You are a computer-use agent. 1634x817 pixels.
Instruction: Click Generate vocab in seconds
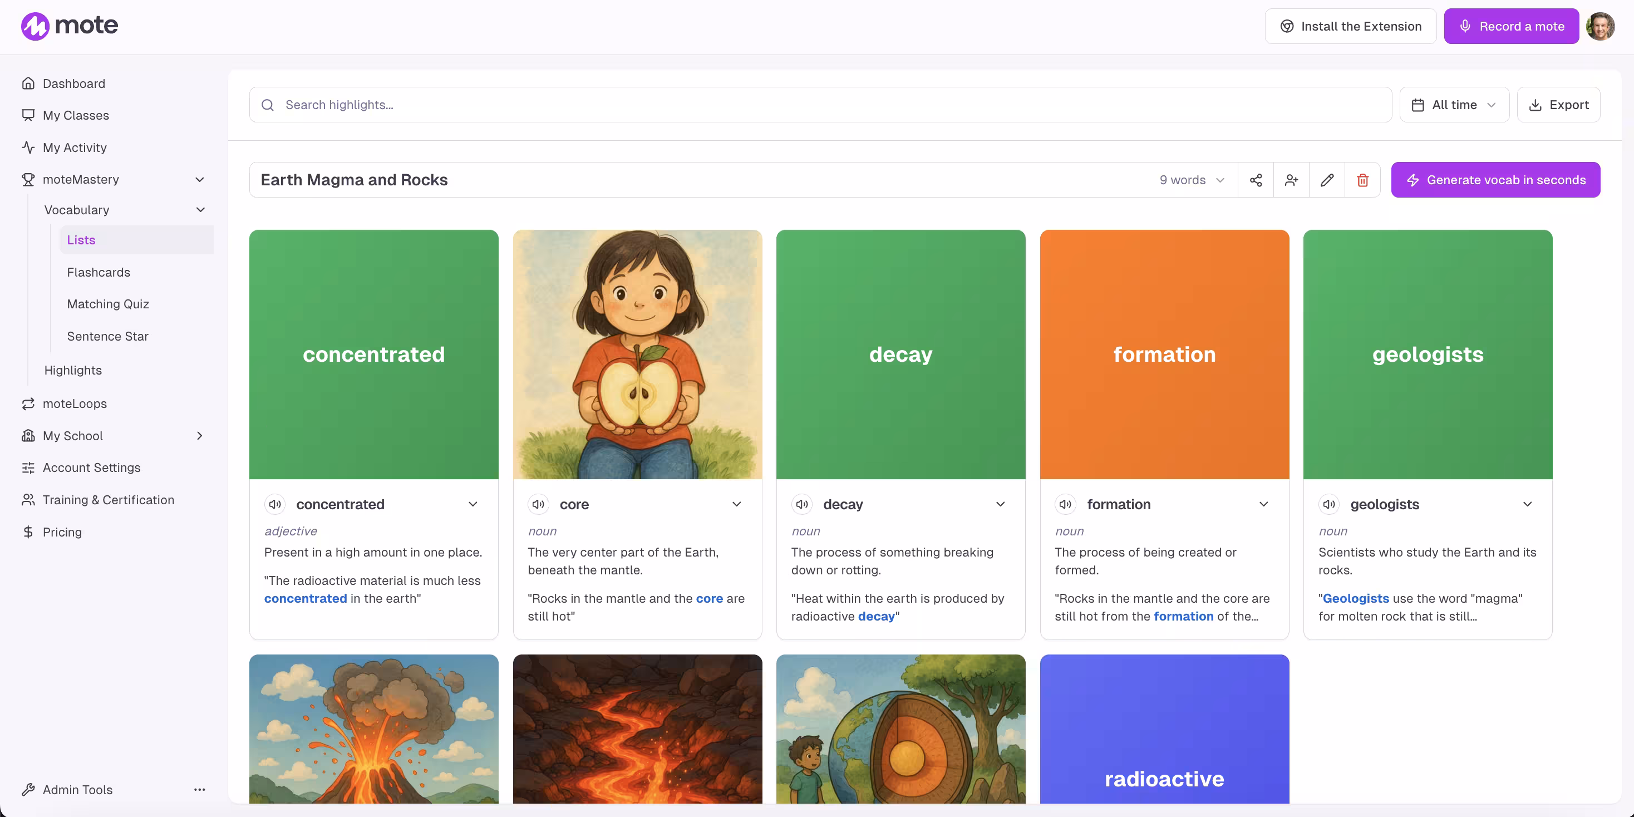(1496, 180)
